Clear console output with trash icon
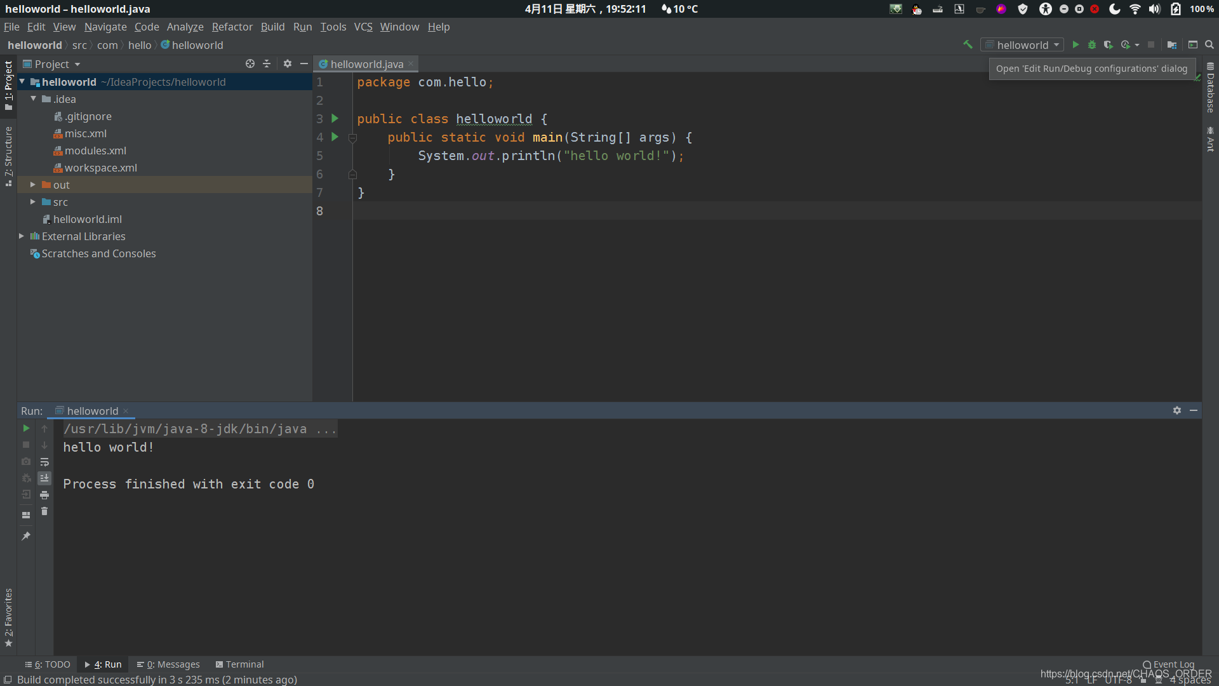 click(x=44, y=511)
